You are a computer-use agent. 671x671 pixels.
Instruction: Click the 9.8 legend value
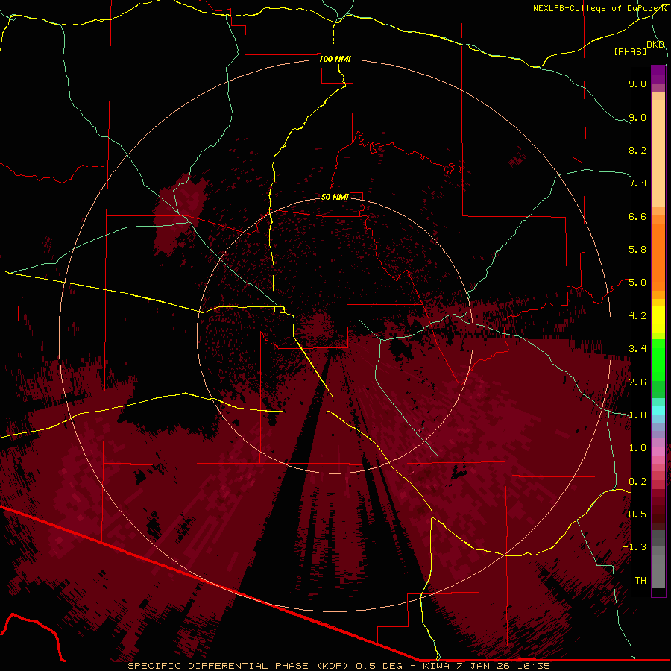pyautogui.click(x=637, y=84)
